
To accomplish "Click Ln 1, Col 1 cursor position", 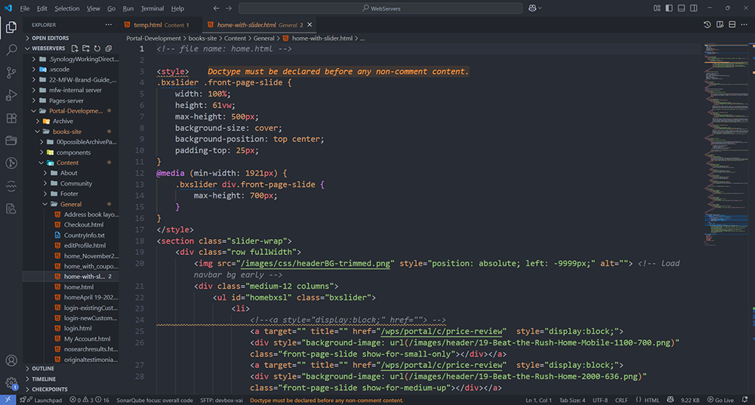I will pyautogui.click(x=538, y=400).
